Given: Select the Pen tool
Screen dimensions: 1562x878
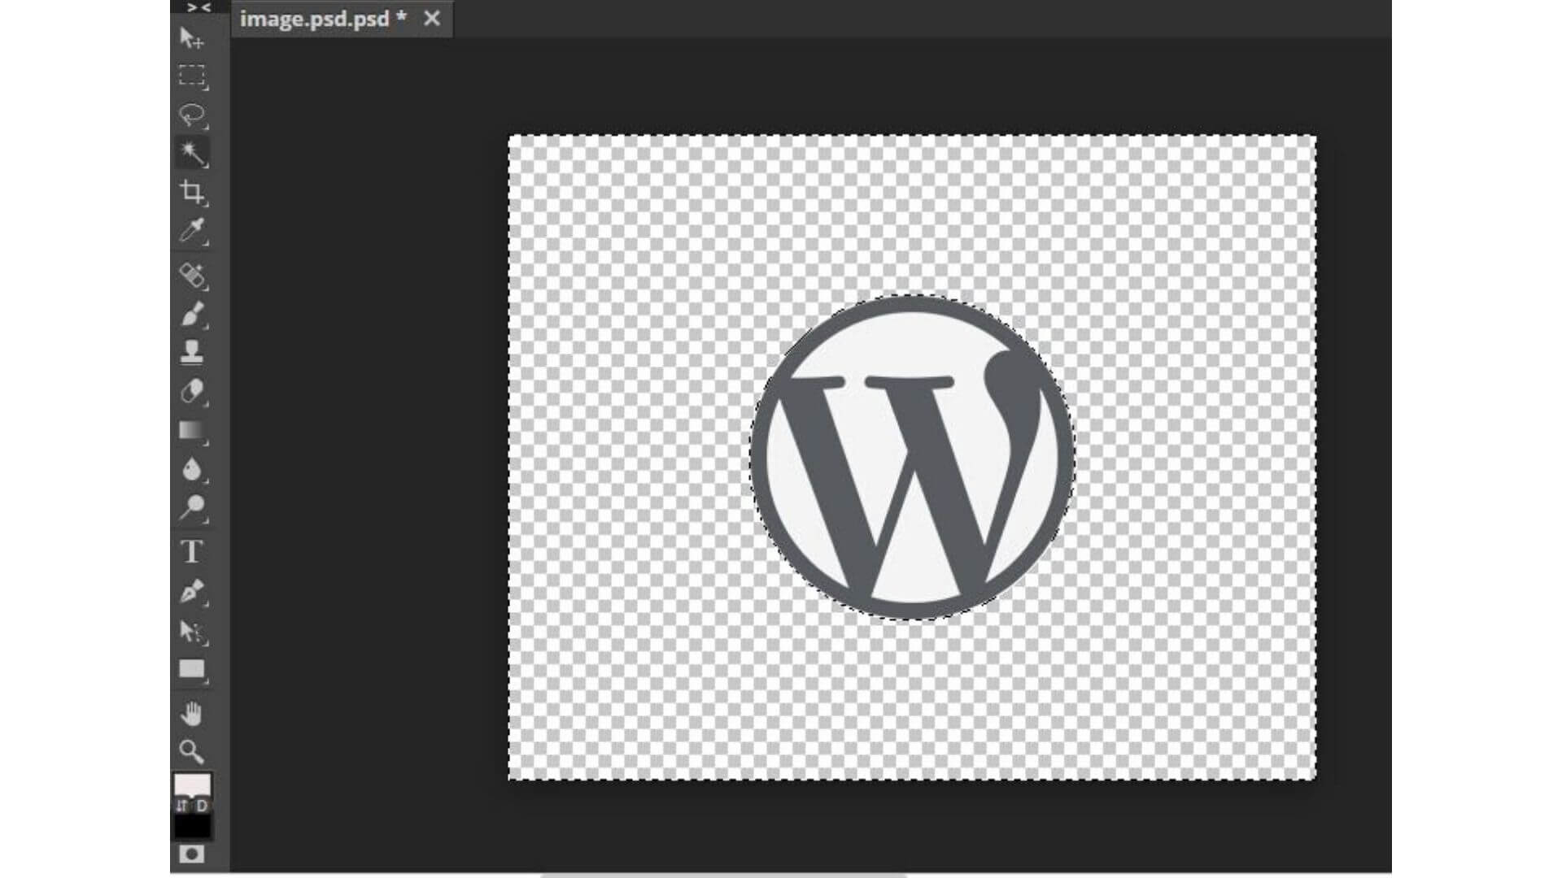Looking at the screenshot, I should 192,591.
